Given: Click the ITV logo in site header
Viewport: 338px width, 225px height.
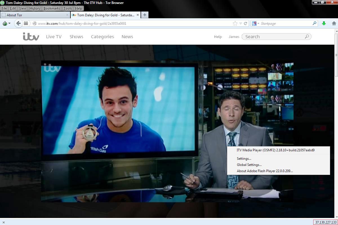Looking at the screenshot, I should tap(31, 37).
